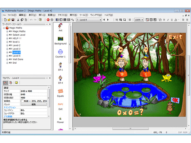Expand the HELP ! ! tree node
191x143 pixels.
coord(7,38)
